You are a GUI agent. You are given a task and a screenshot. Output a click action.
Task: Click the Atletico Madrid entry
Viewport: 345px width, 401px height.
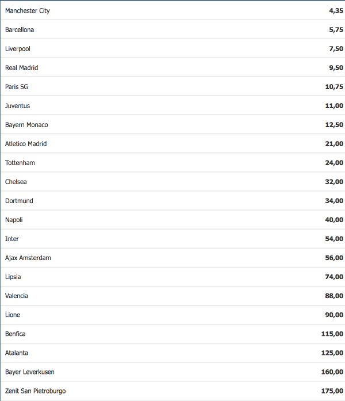point(26,144)
